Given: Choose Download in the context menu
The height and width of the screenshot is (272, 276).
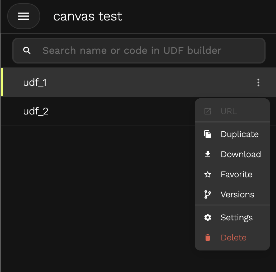Looking at the screenshot, I should click(x=232, y=154).
